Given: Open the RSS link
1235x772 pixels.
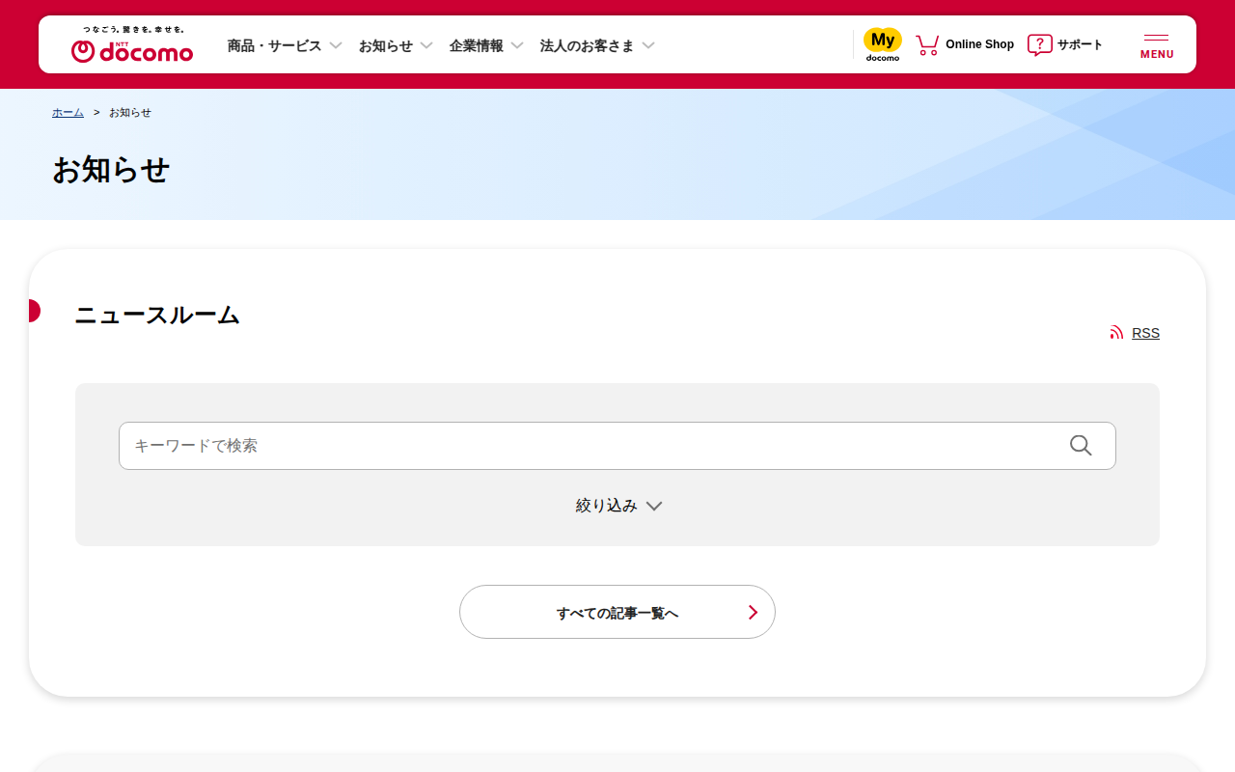Looking at the screenshot, I should pos(1145,333).
